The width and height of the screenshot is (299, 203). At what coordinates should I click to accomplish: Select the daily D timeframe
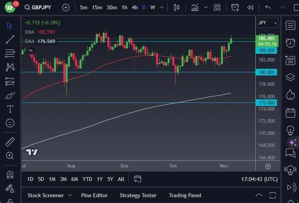click(x=144, y=7)
